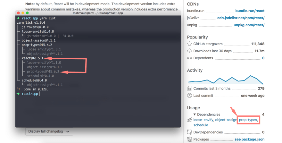Click the js-tokens@4.0.0 line

pyautogui.click(x=35, y=27)
